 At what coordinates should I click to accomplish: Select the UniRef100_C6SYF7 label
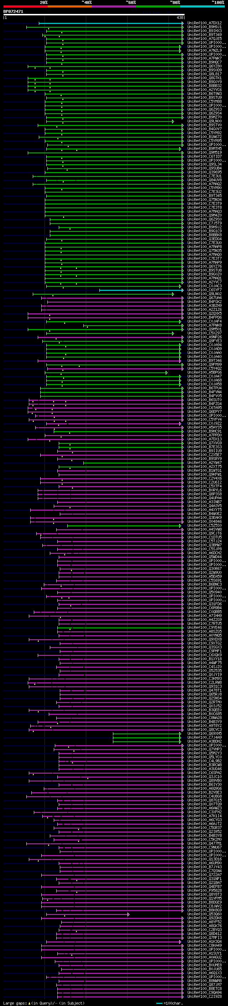[x=204, y=290]
